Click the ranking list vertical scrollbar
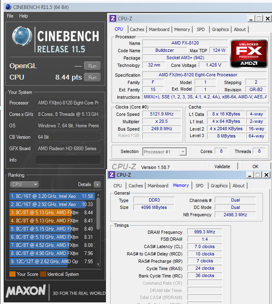272x304 pixels. coord(98,230)
